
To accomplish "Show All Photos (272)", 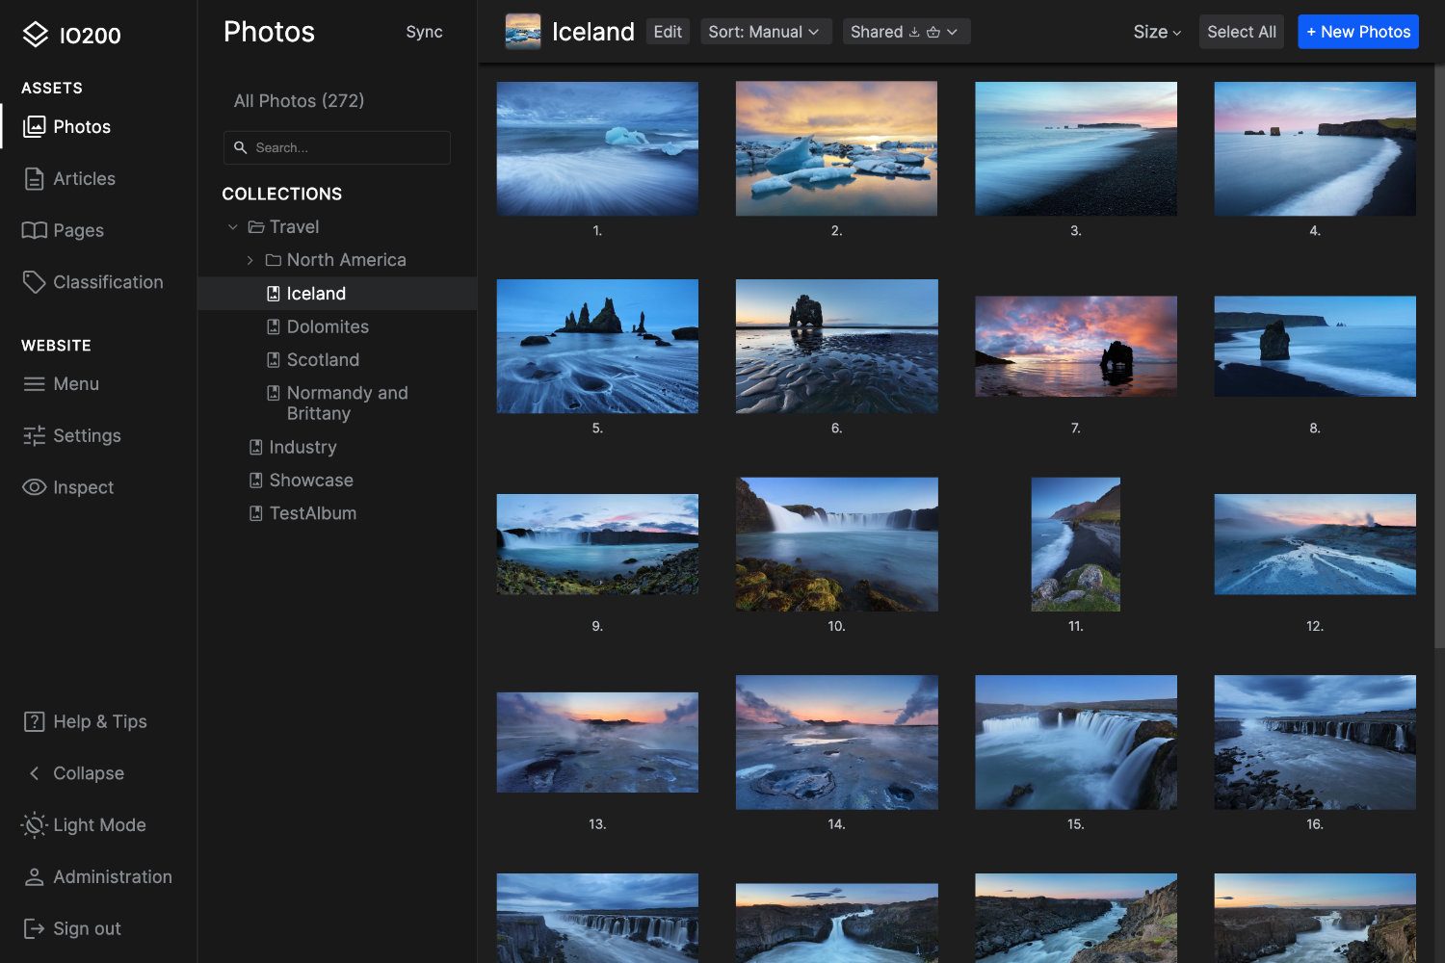I will tap(299, 101).
